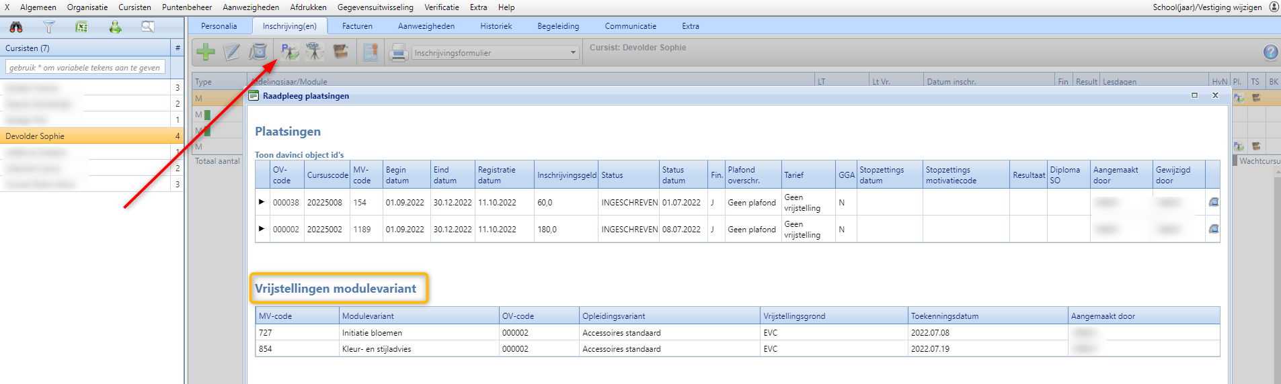Click the printer icon
The height and width of the screenshot is (384, 1281).
[x=399, y=52]
